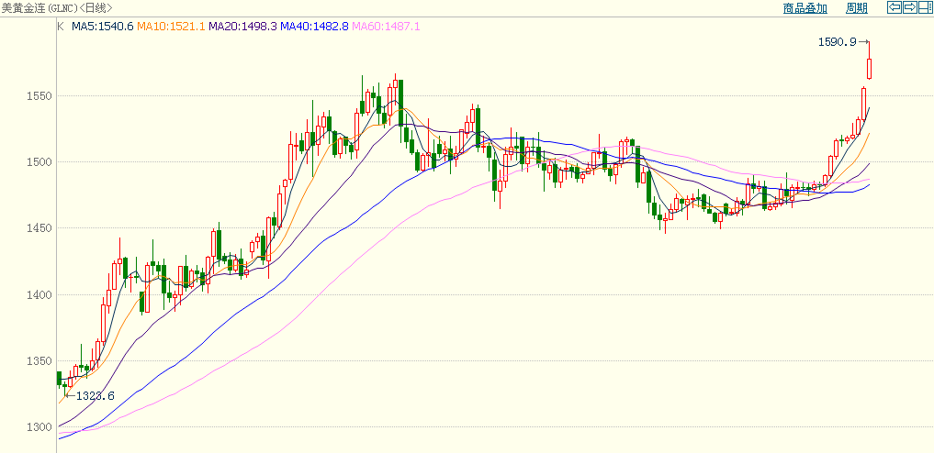Open the 商品叠加 overlay link
The image size is (934, 453).
tap(805, 8)
